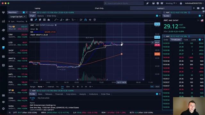
Task: Select TSLA in the watchlist
Action: click(18, 28)
